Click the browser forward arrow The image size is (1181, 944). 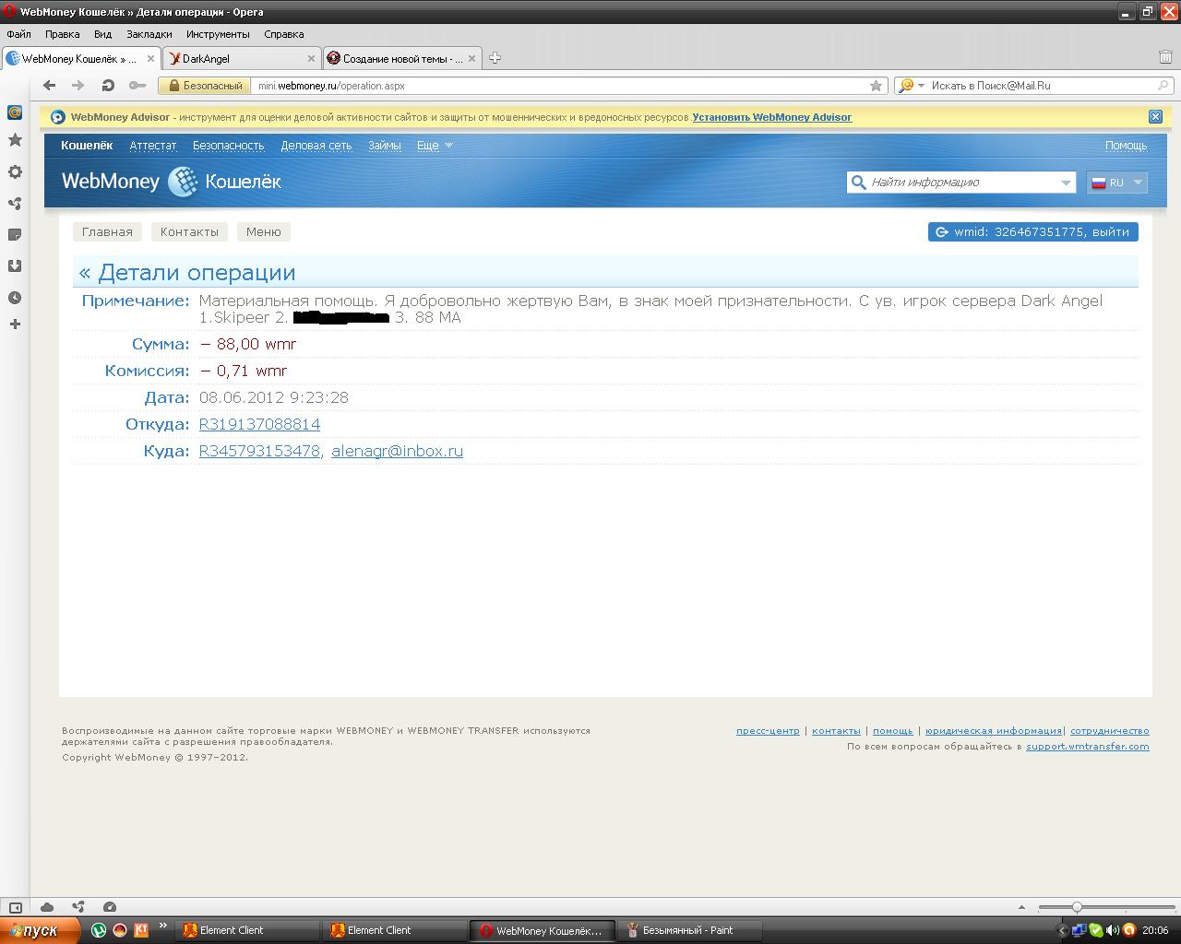(x=78, y=86)
